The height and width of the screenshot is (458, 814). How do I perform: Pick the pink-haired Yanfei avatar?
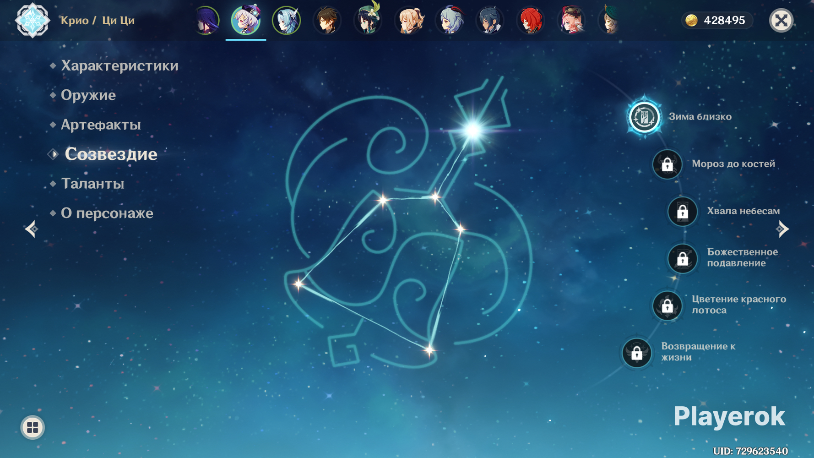571,21
